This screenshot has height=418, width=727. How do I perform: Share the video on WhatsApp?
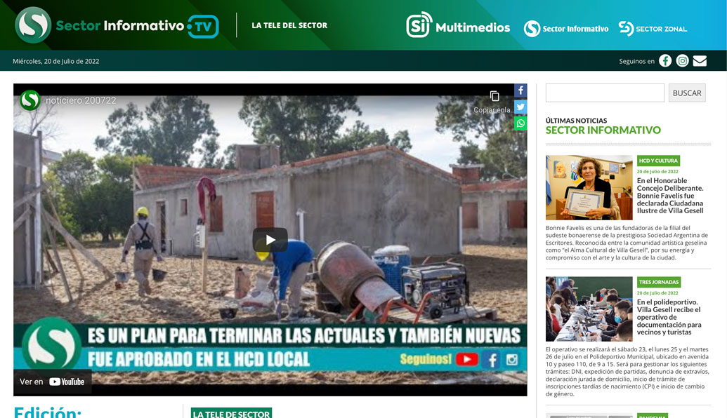tap(520, 123)
